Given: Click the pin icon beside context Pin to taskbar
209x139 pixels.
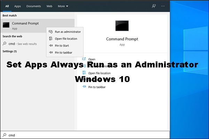Looking at the screenshot, I should [x=51, y=52].
